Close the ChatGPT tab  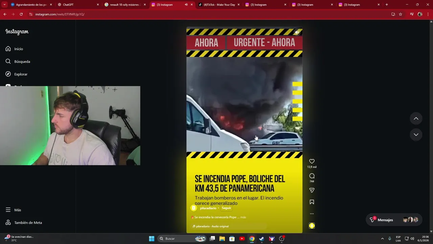click(98, 5)
